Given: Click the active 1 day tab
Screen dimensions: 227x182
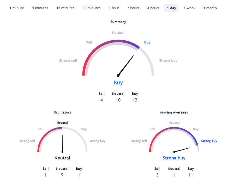Looking at the screenshot, I should tap(172, 8).
